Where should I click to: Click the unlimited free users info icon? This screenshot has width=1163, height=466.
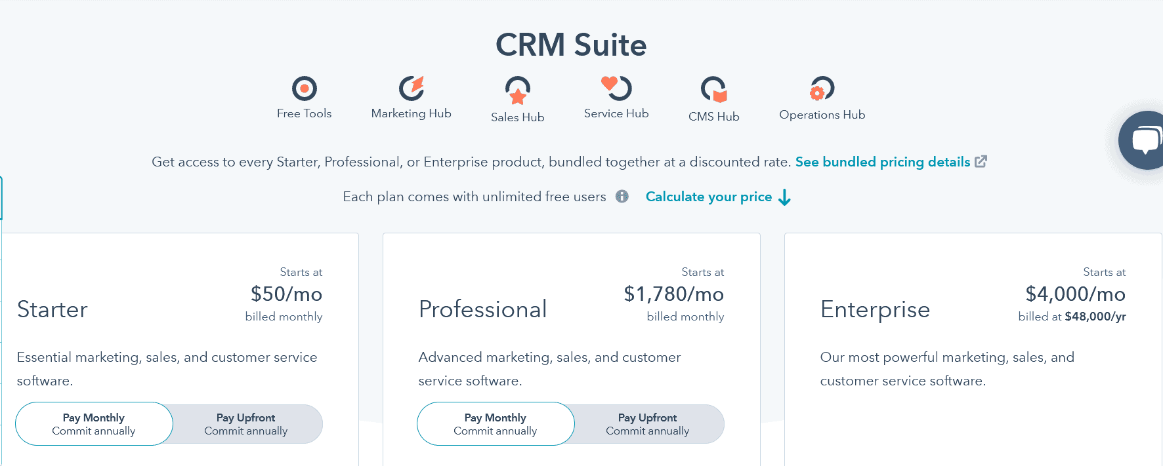click(622, 197)
